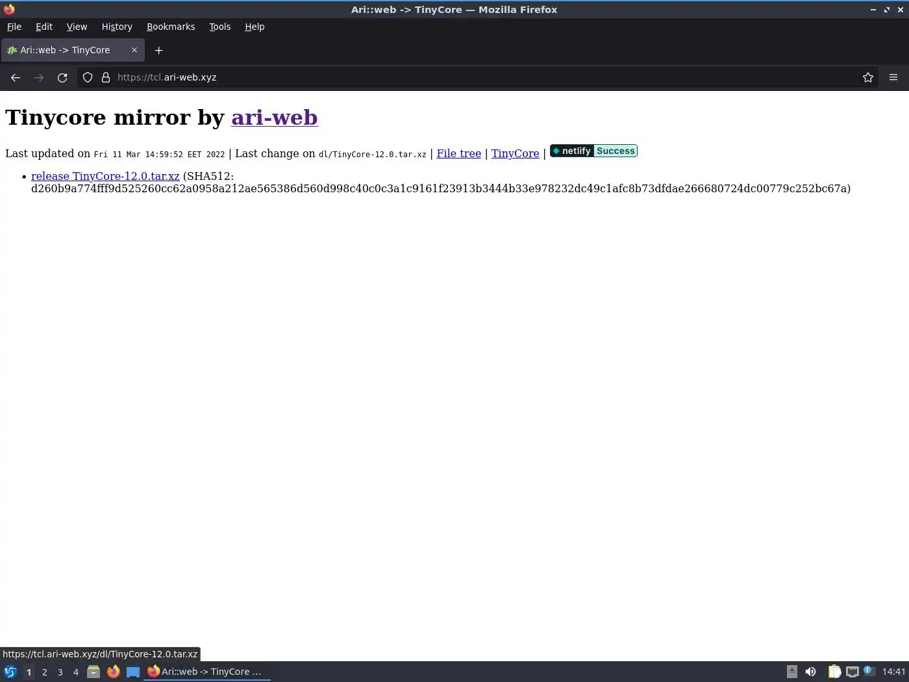Image resolution: width=909 pixels, height=682 pixels.
Task: Switch to workspace 1
Action: click(29, 672)
